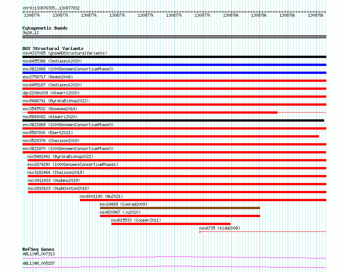Image resolution: width=337 pixels, height=272 pixels.
Task: Select the nsv3529376 Chaisson2019 label
Action: tap(51, 141)
